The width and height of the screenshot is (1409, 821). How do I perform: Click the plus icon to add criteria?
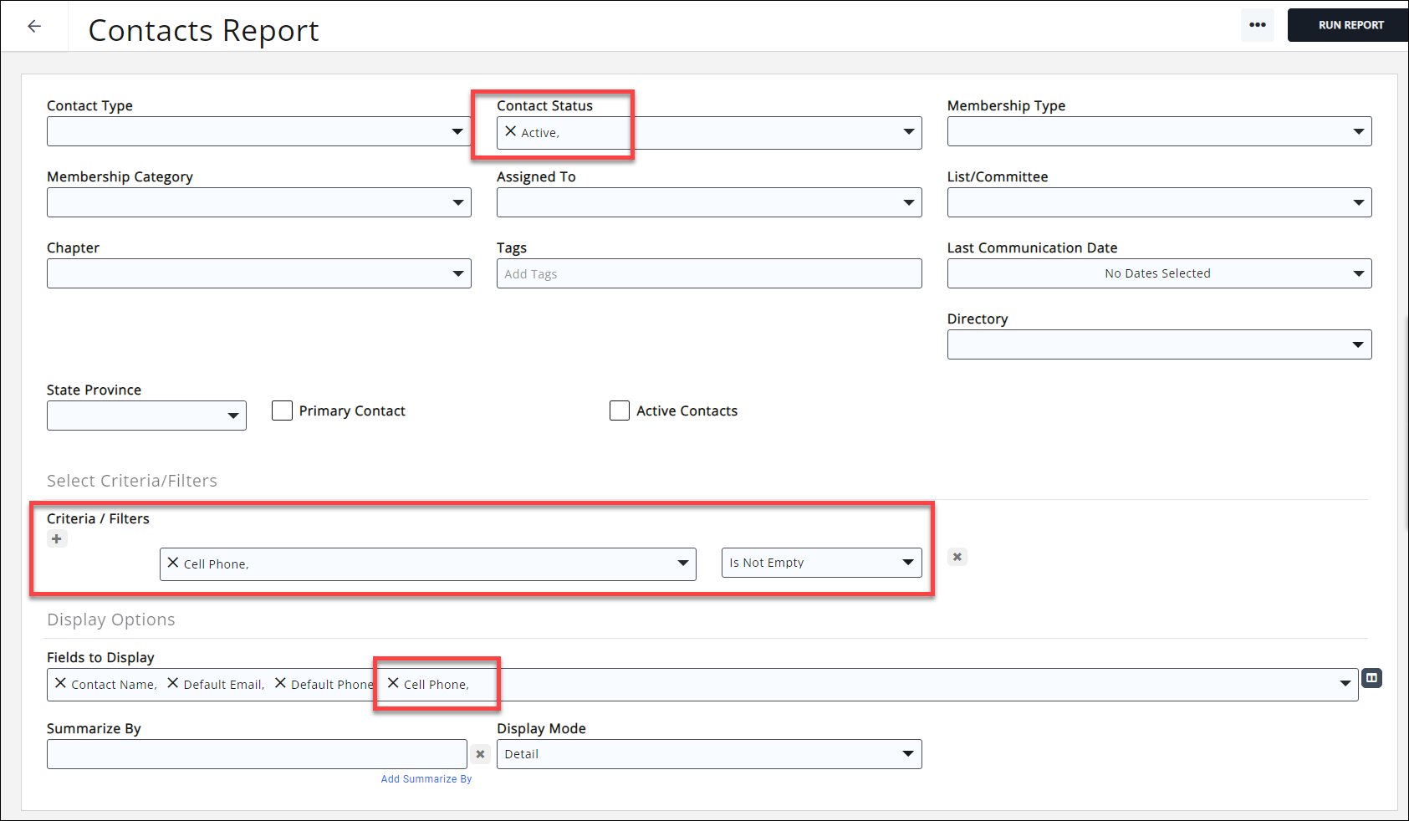pos(57,539)
